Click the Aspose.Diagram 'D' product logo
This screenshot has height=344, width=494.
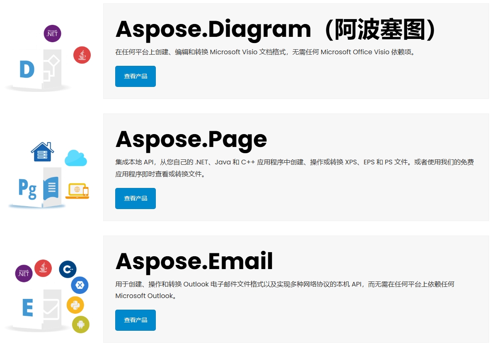coord(37,70)
